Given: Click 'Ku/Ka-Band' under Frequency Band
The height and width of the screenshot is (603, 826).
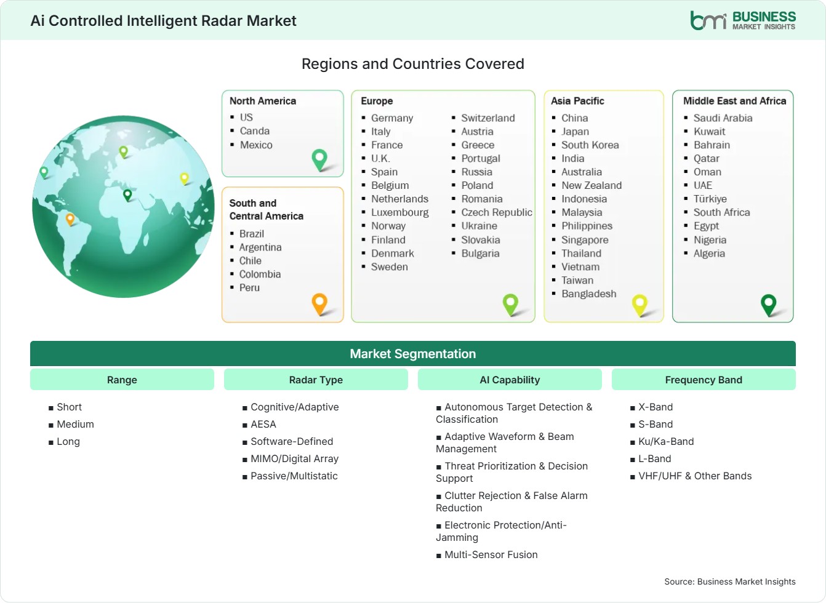Looking at the screenshot, I should pos(666,442).
